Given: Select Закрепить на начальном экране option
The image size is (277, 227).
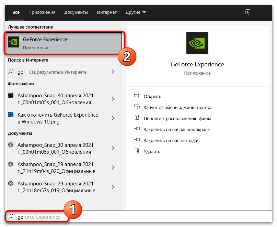Looking at the screenshot, I should (x=177, y=129).
